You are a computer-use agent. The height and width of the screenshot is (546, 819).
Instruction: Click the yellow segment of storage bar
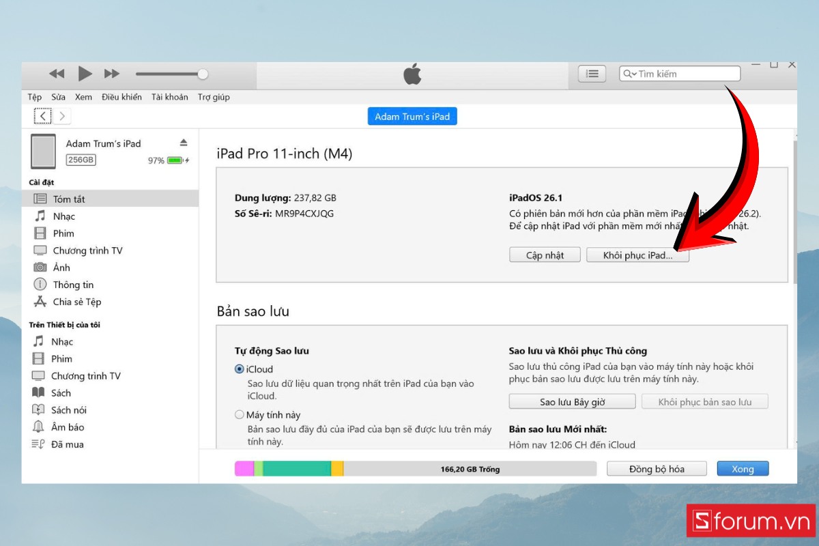point(337,469)
